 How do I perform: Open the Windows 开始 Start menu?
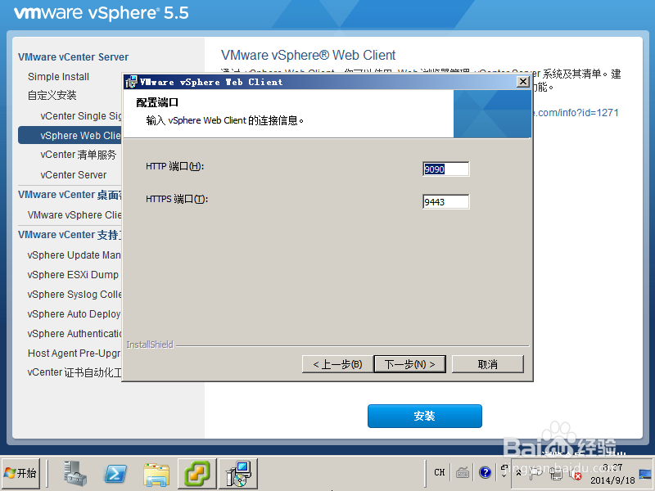click(21, 473)
